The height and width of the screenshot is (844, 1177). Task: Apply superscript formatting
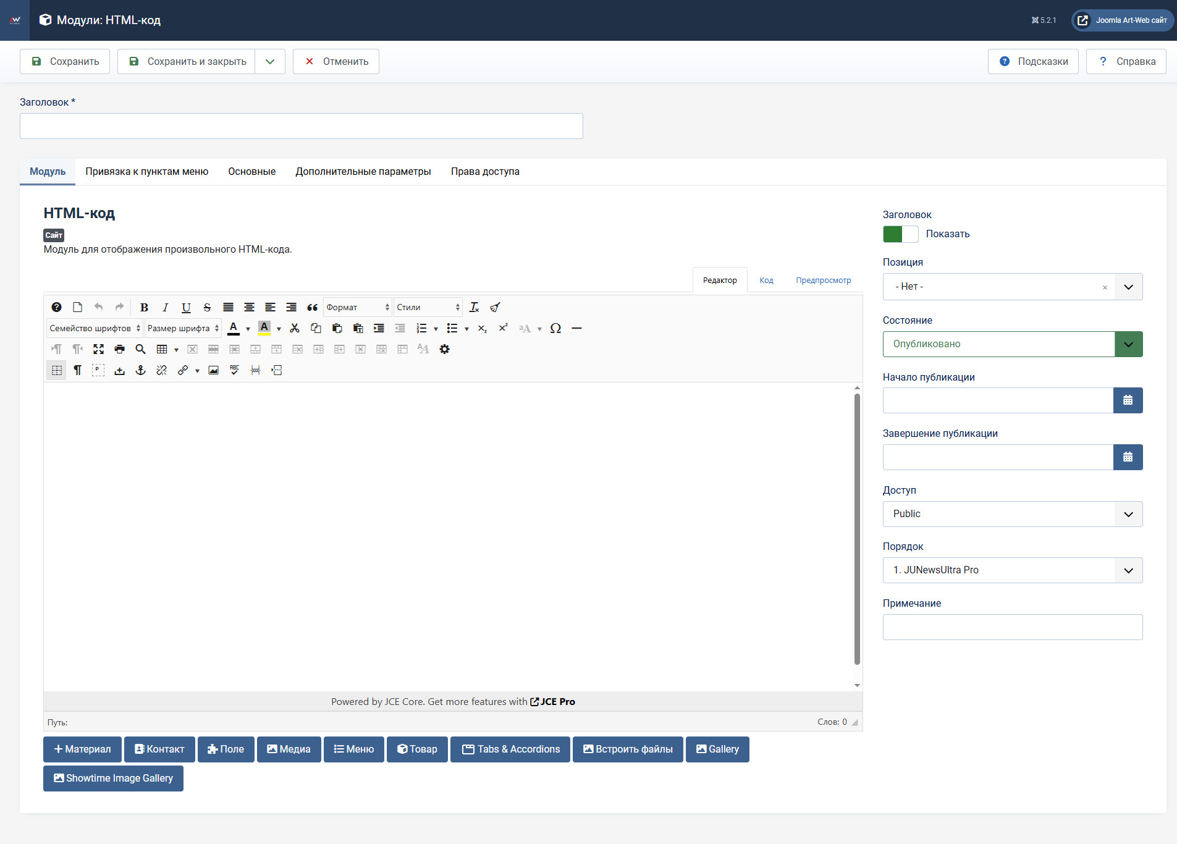tap(503, 328)
